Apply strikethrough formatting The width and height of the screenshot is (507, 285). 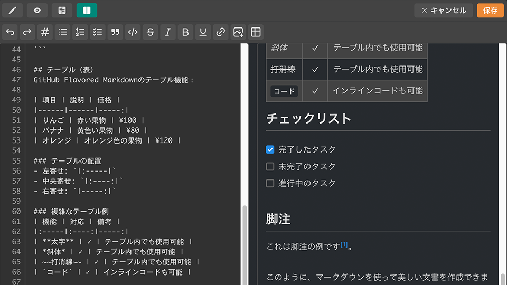[x=150, y=32]
